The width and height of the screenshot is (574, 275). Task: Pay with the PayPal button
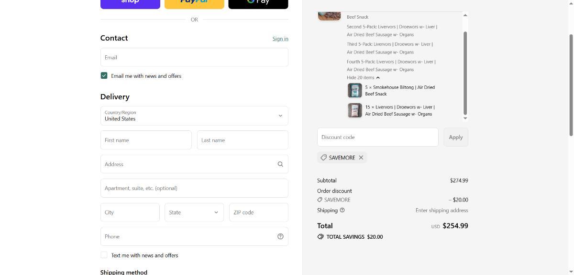(194, 3)
